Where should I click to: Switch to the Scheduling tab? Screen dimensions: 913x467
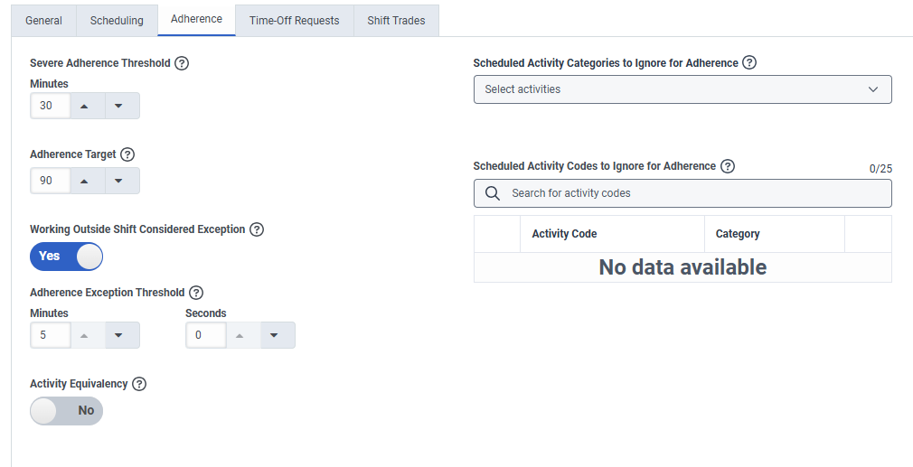tap(117, 21)
